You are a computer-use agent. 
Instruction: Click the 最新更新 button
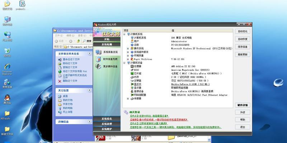coord(243,55)
